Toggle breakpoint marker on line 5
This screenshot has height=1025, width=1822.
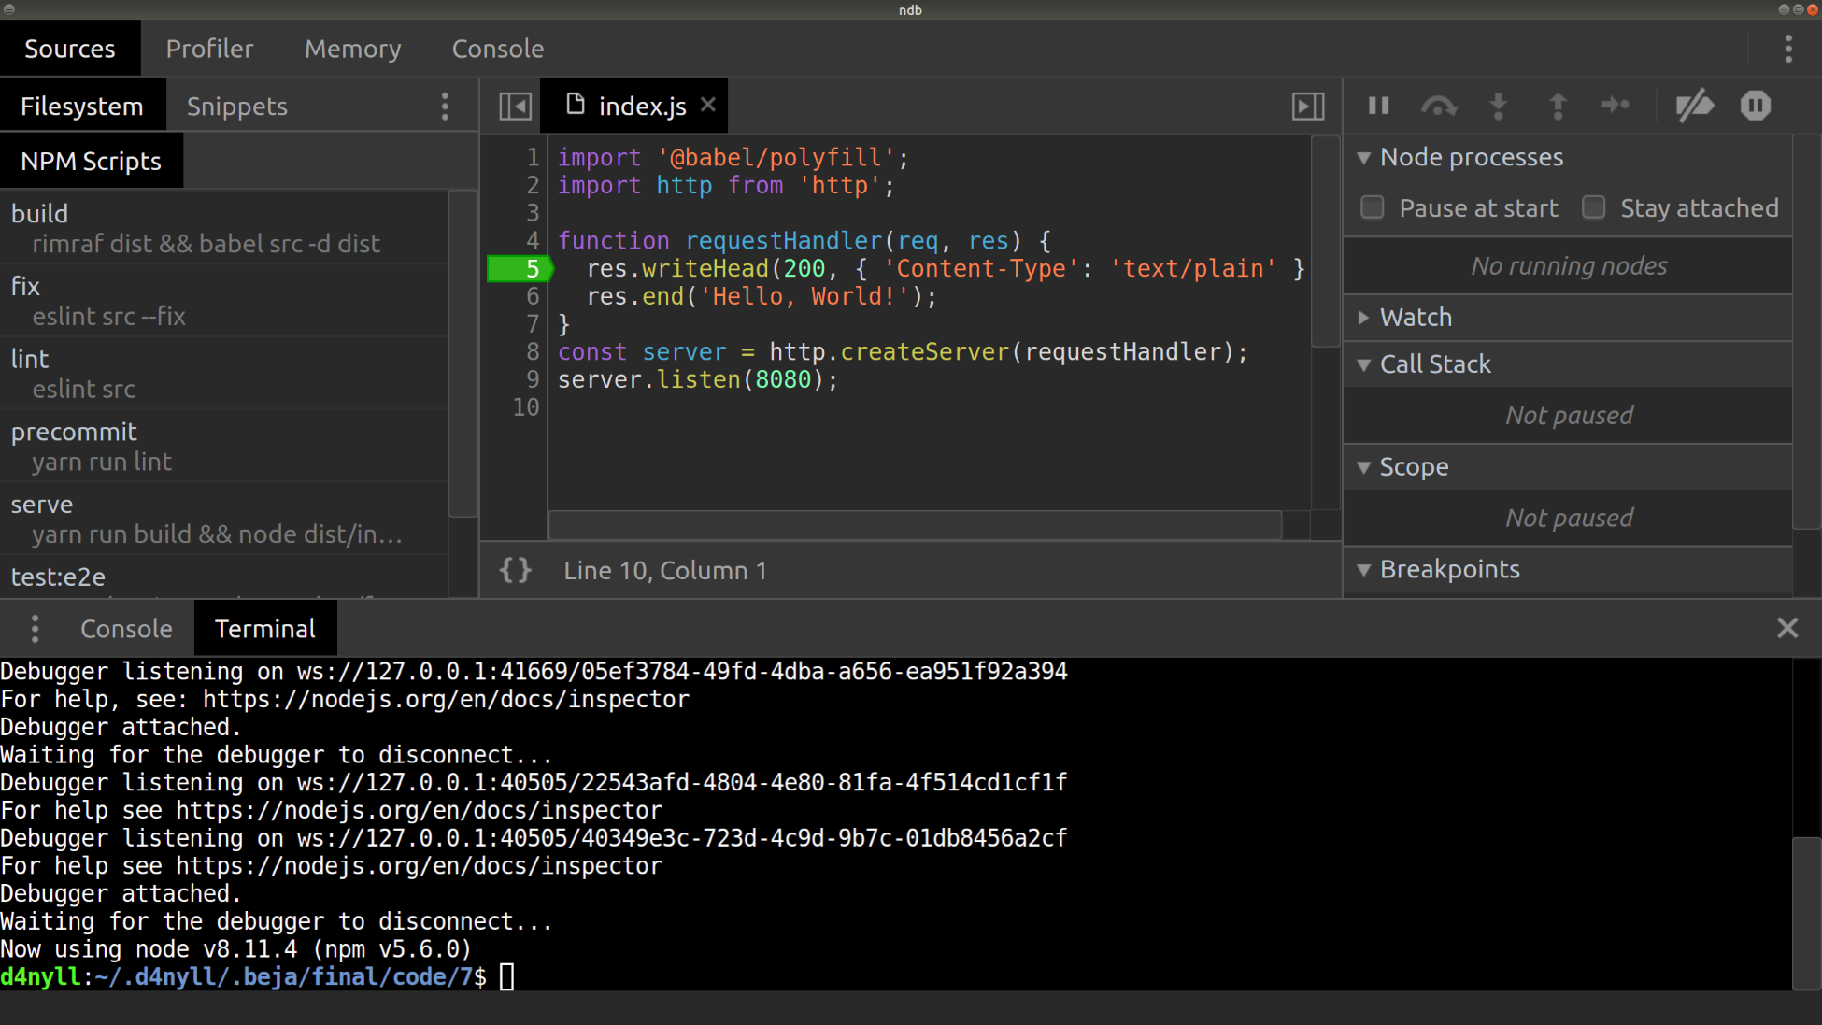pos(520,269)
